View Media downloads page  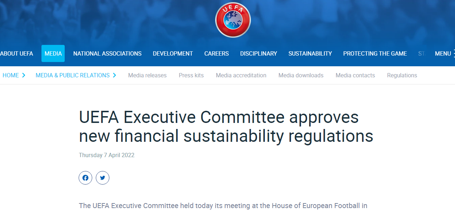point(301,76)
